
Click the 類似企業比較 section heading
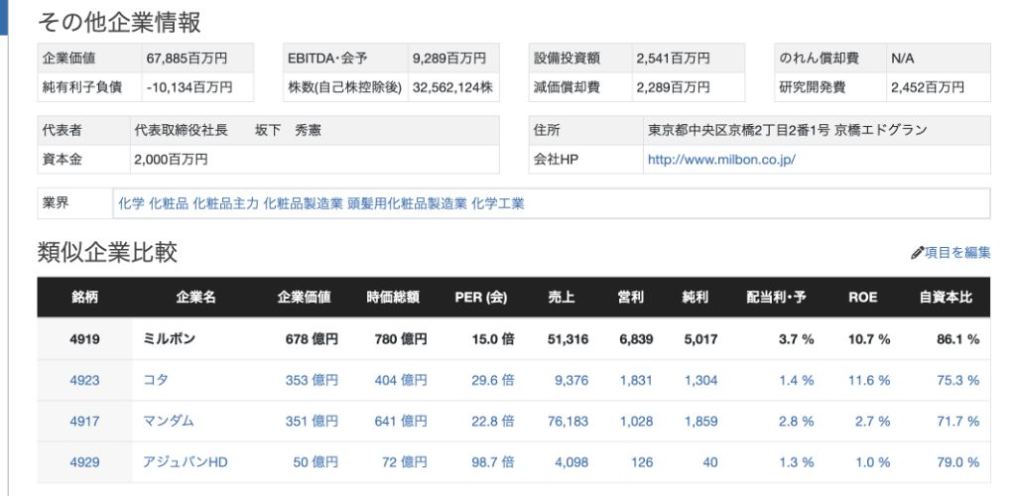(107, 253)
